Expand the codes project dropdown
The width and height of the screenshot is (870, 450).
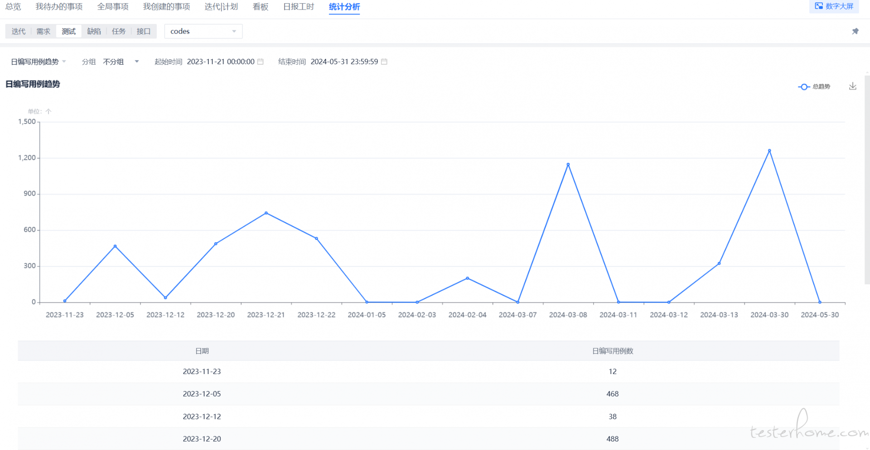203,31
